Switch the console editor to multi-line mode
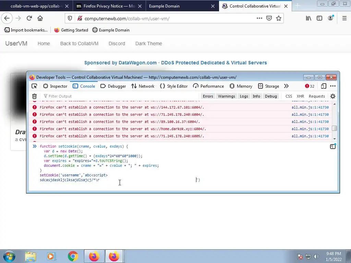The width and height of the screenshot is (351, 263). coord(332,147)
